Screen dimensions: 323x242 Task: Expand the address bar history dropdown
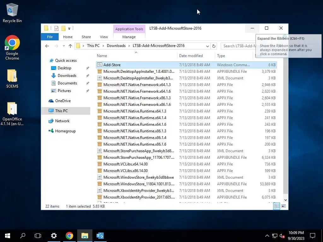coord(208,46)
